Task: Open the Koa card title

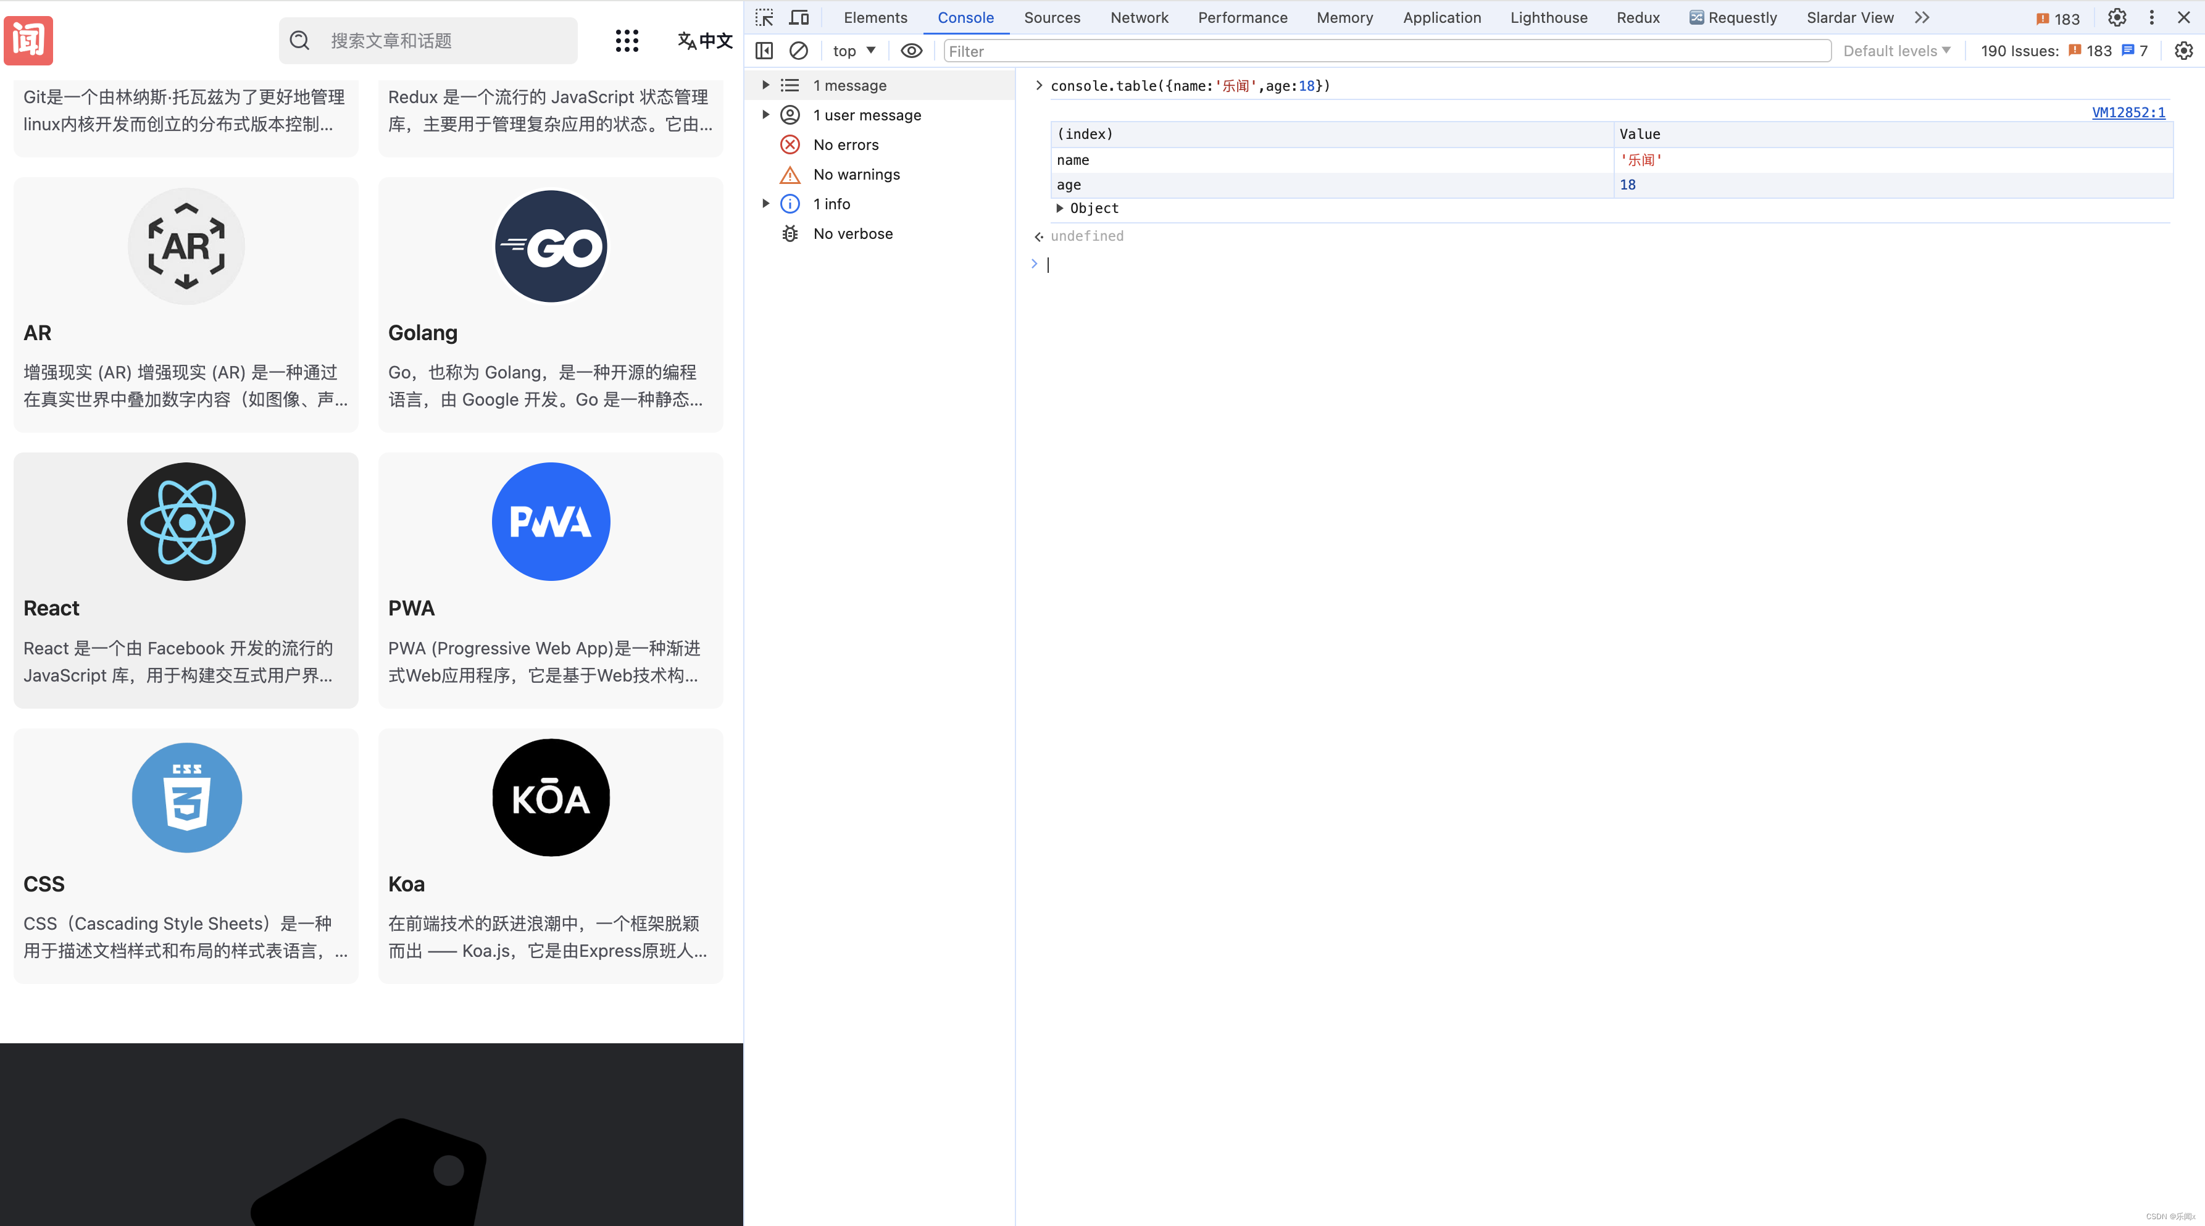Action: tap(406, 883)
